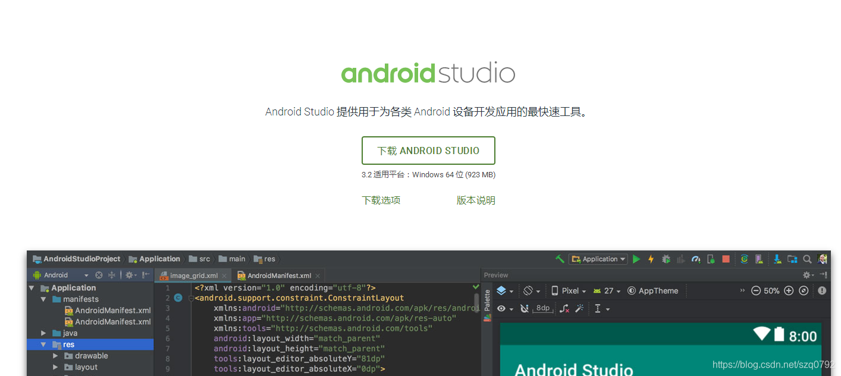841x376 pixels.
Task: Toggle autoconnect off in the layout editor
Action: [524, 308]
